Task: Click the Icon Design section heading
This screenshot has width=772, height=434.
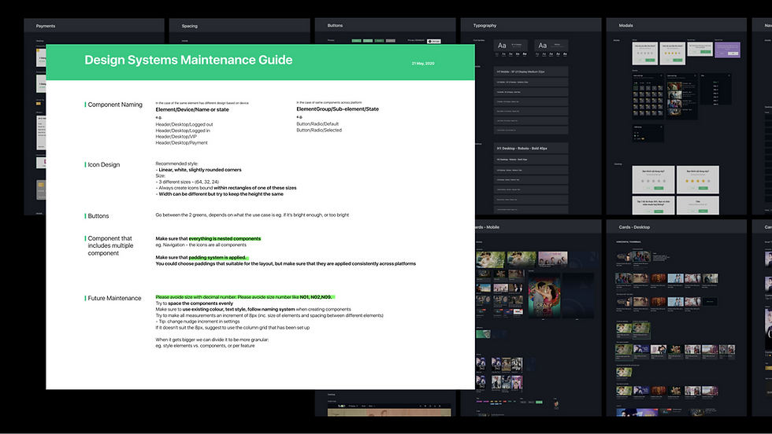Action: (103, 164)
